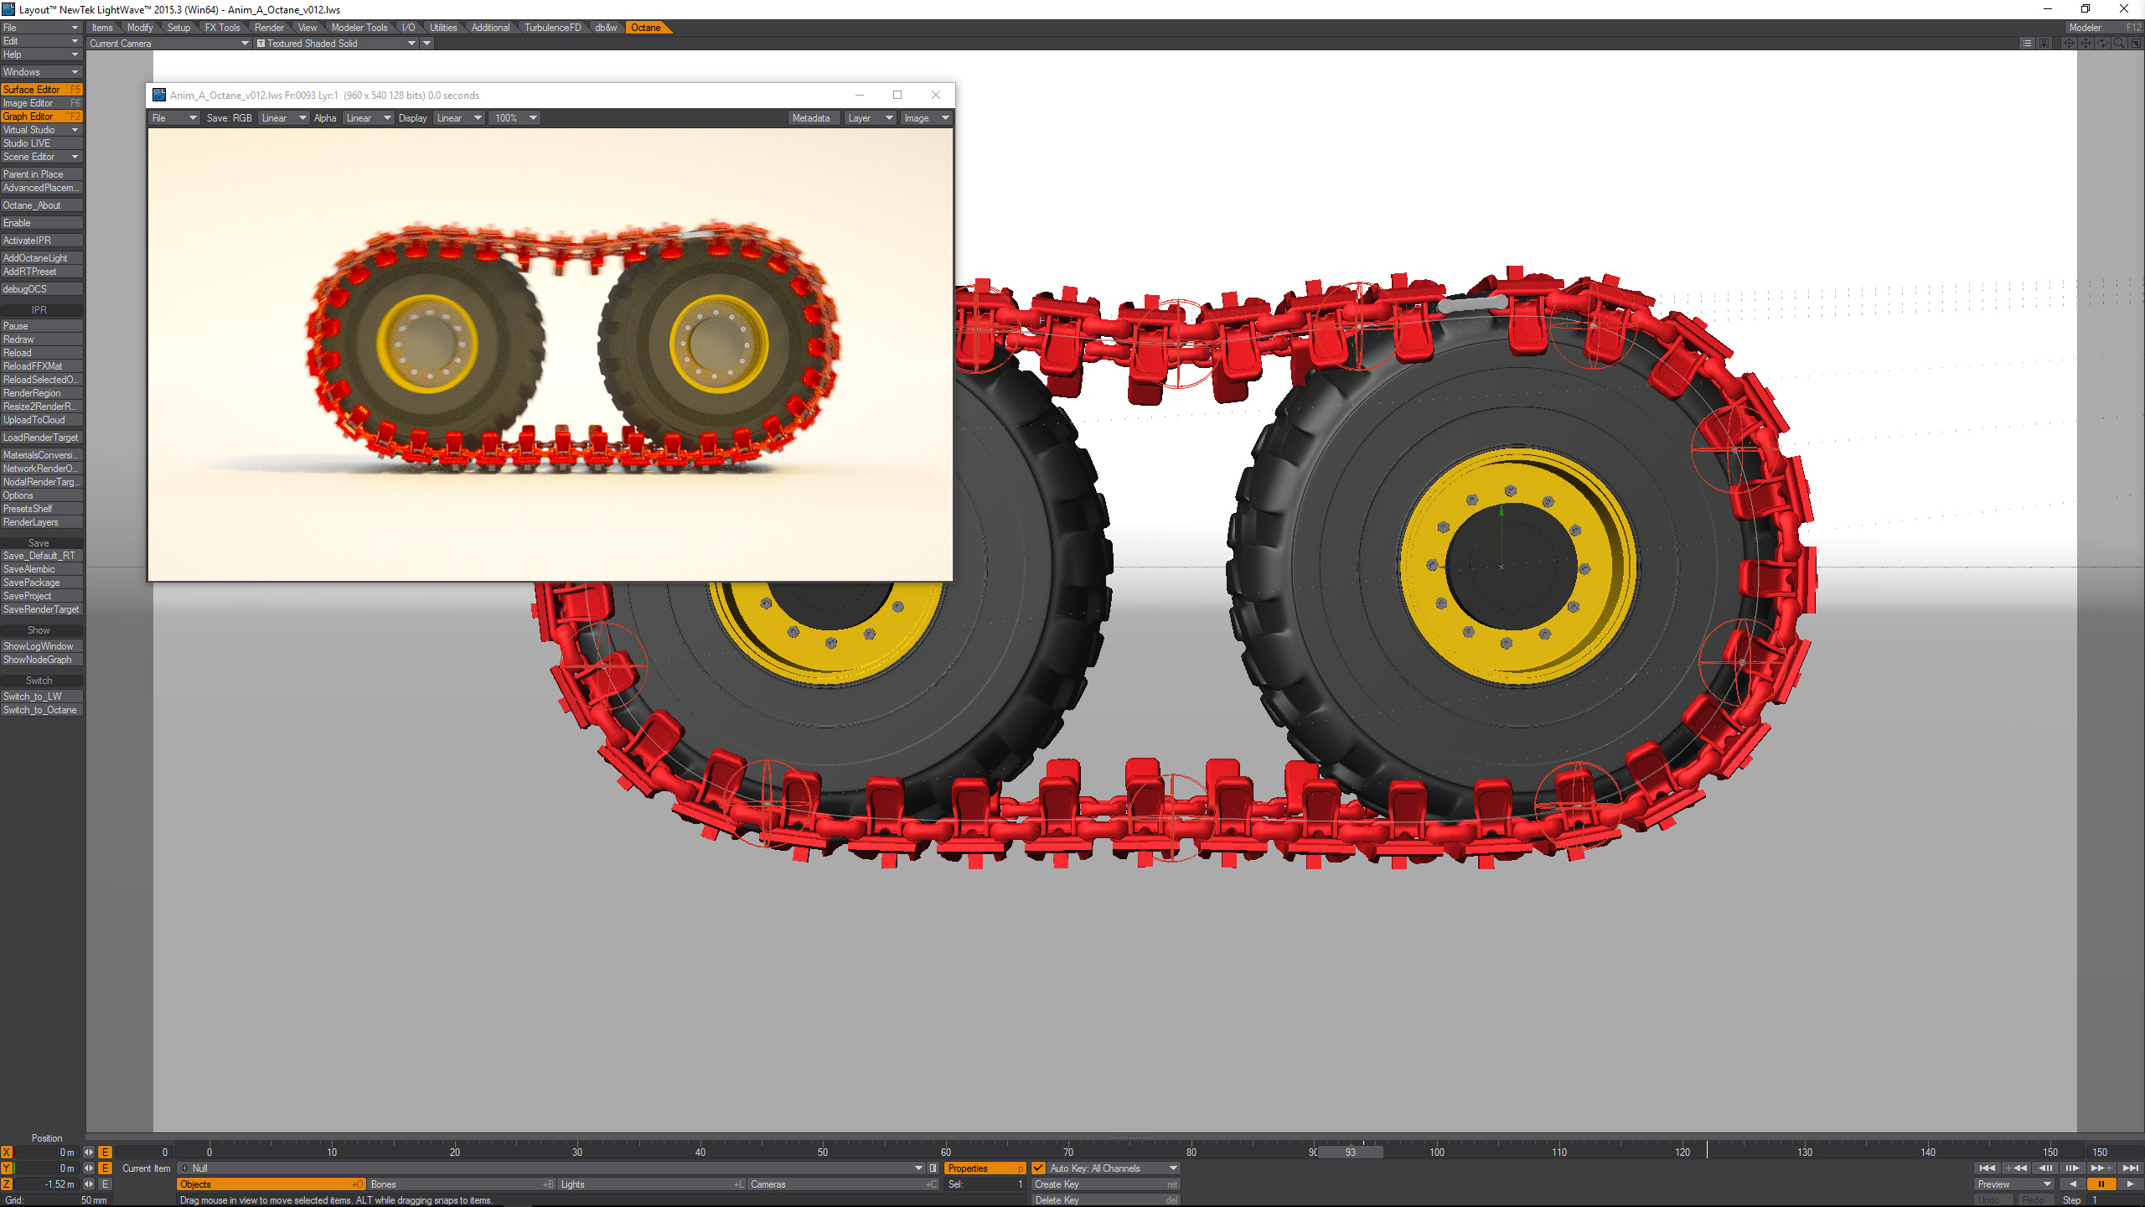Switch to Render tab
The width and height of the screenshot is (2145, 1207).
[x=269, y=28]
